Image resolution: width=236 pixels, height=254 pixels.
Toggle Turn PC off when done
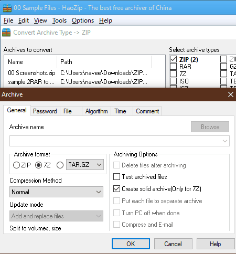[116, 213]
